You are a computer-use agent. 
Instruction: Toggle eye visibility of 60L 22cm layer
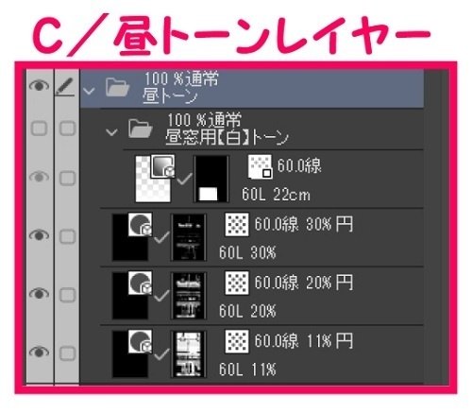coord(39,177)
